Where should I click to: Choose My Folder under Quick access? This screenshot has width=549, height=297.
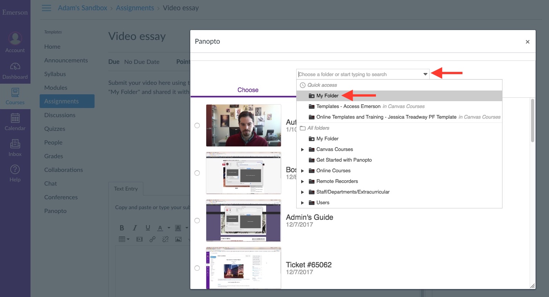(x=400, y=96)
